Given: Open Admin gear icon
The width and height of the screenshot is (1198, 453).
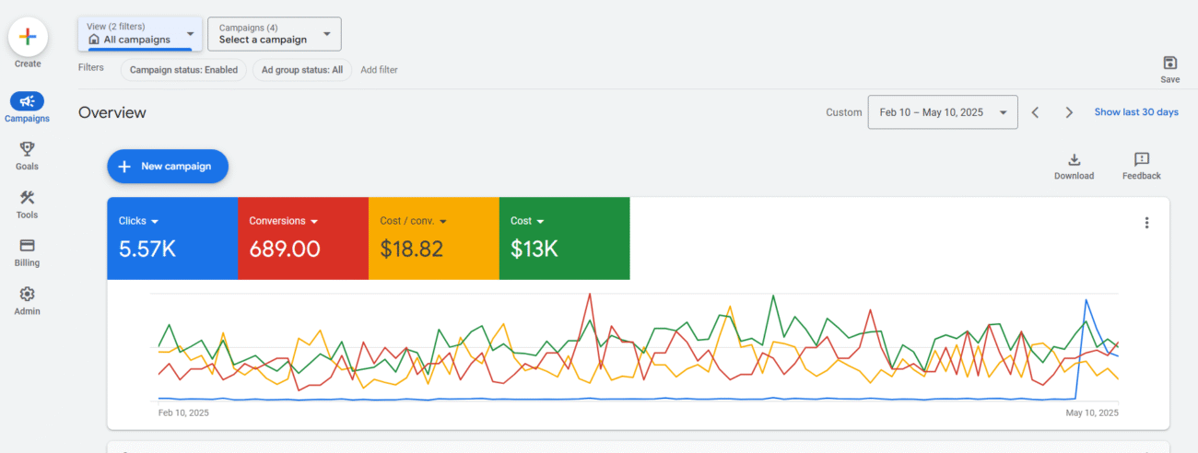Looking at the screenshot, I should click(x=27, y=294).
